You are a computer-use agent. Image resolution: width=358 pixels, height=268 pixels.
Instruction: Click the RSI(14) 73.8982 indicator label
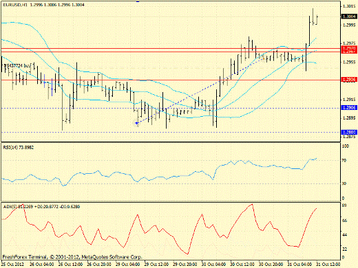coord(19,148)
